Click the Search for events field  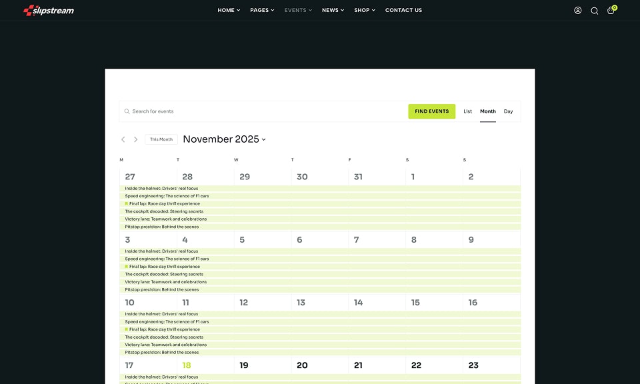264,111
